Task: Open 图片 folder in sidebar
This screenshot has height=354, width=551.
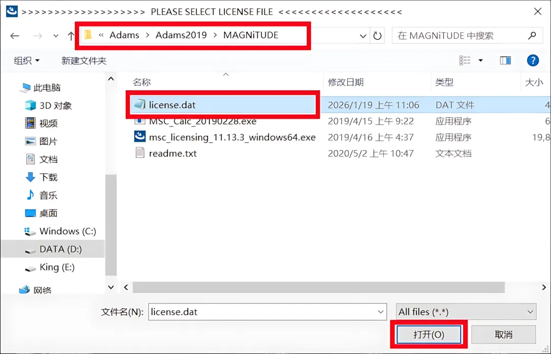Action: 41,141
